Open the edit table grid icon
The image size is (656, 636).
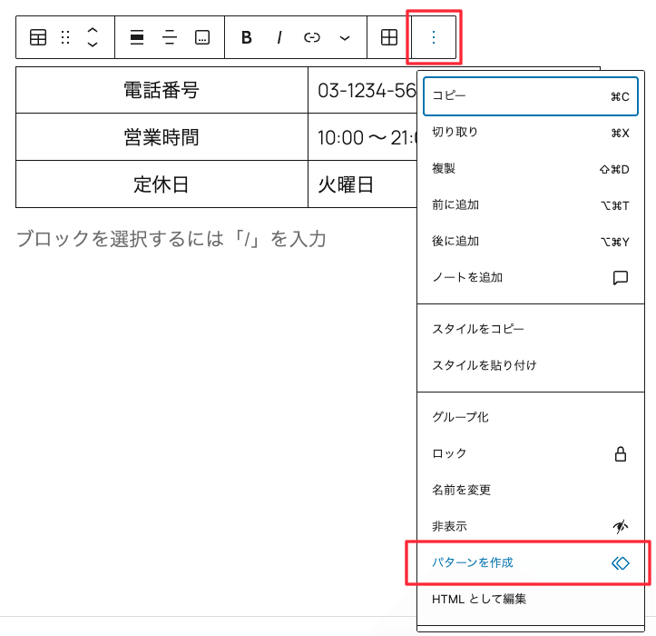[x=389, y=38]
